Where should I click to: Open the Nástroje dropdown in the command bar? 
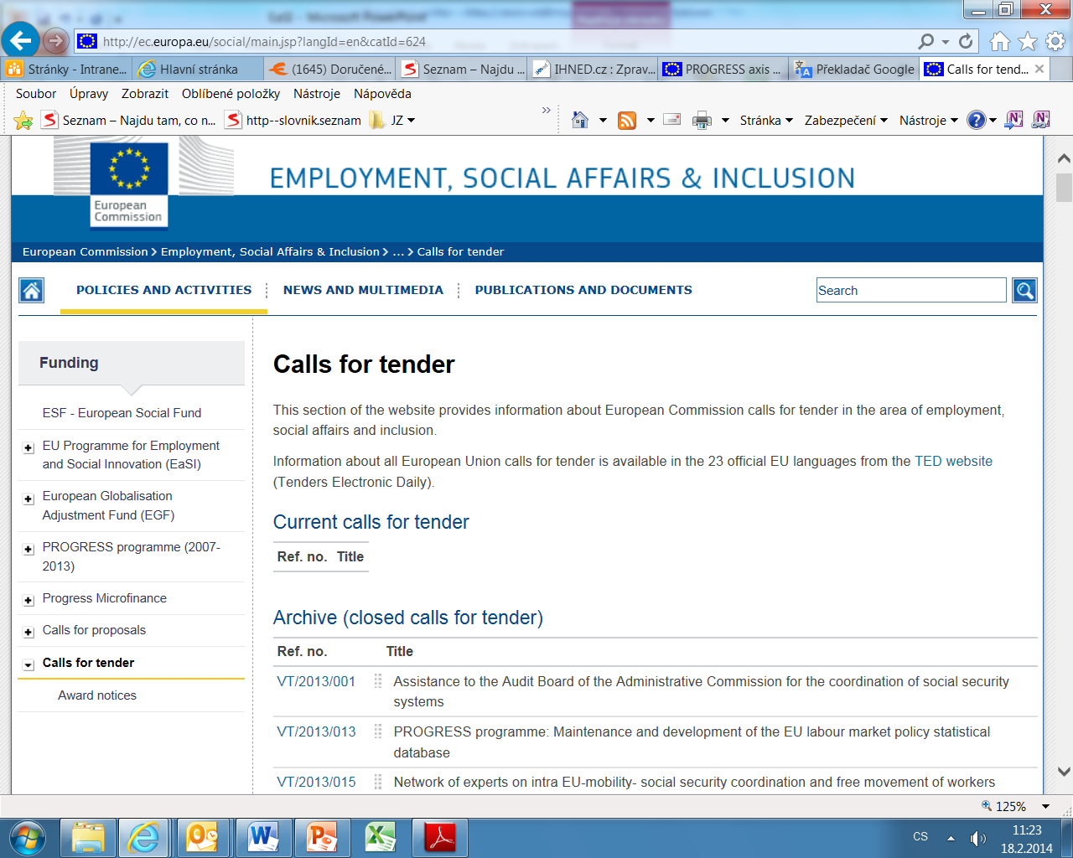pos(928,121)
